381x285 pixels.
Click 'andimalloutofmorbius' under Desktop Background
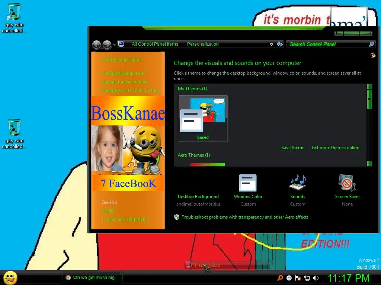click(x=199, y=204)
